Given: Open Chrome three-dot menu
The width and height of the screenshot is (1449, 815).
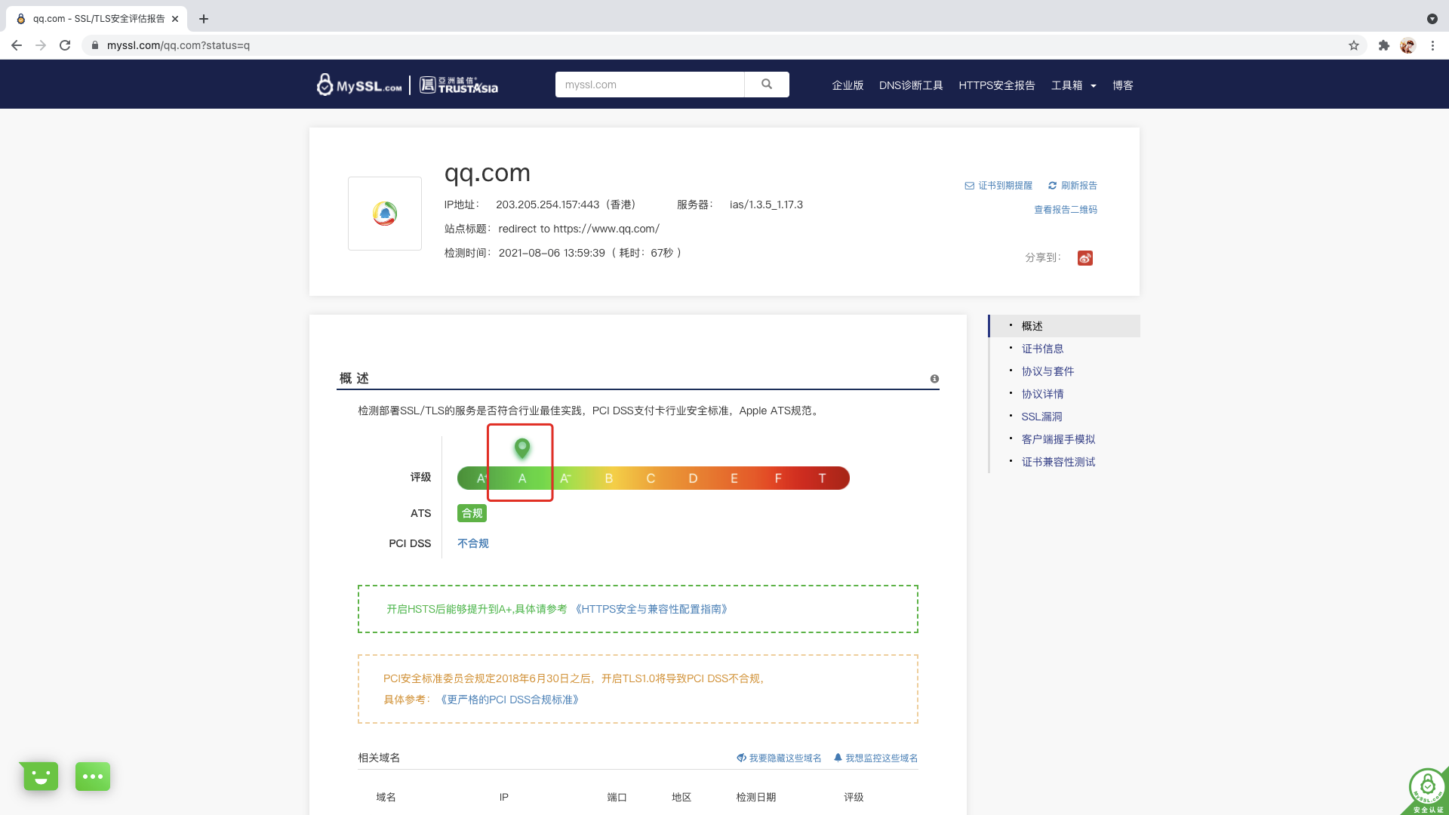Looking at the screenshot, I should coord(1432,45).
